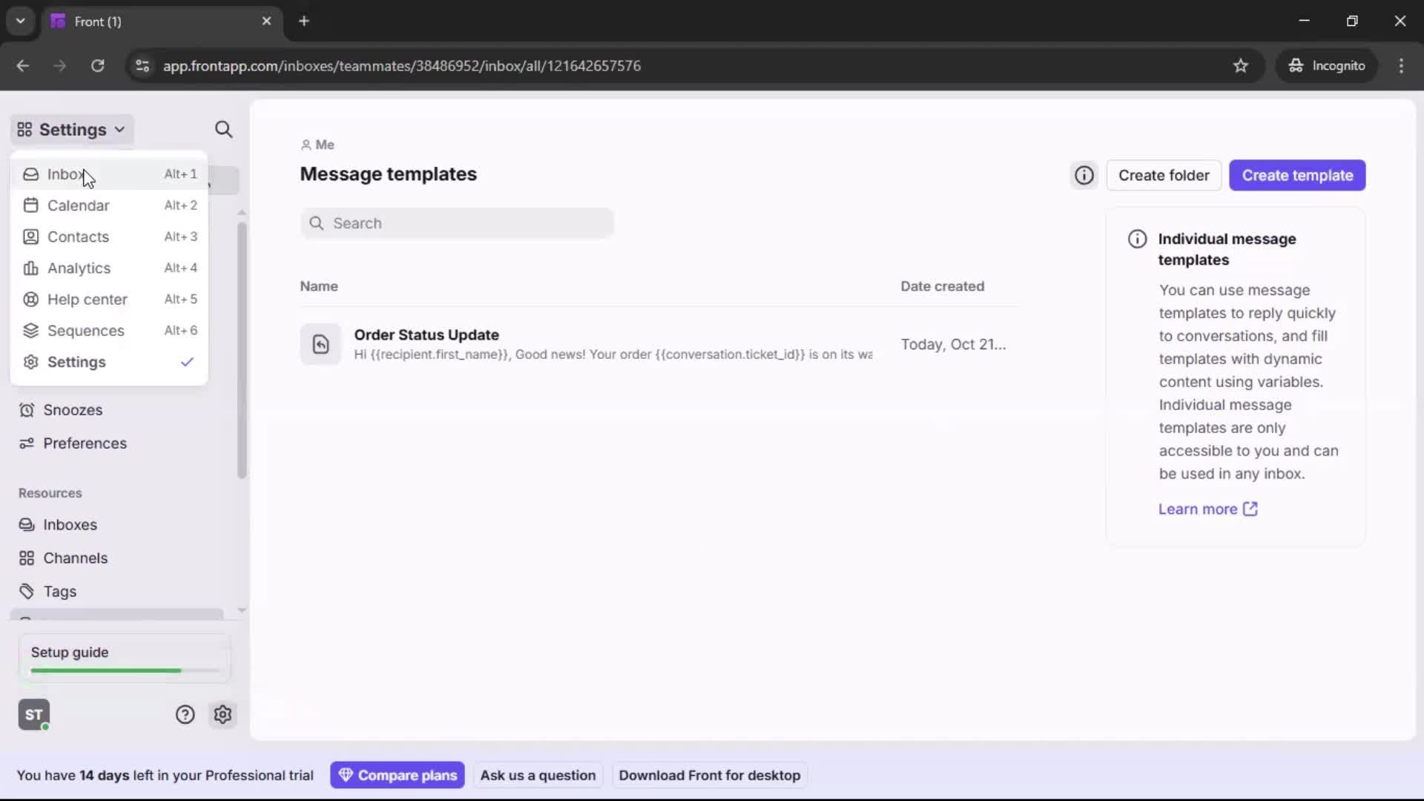The image size is (1424, 801).
Task: Click the info icon next to Create folder
Action: pyautogui.click(x=1084, y=175)
